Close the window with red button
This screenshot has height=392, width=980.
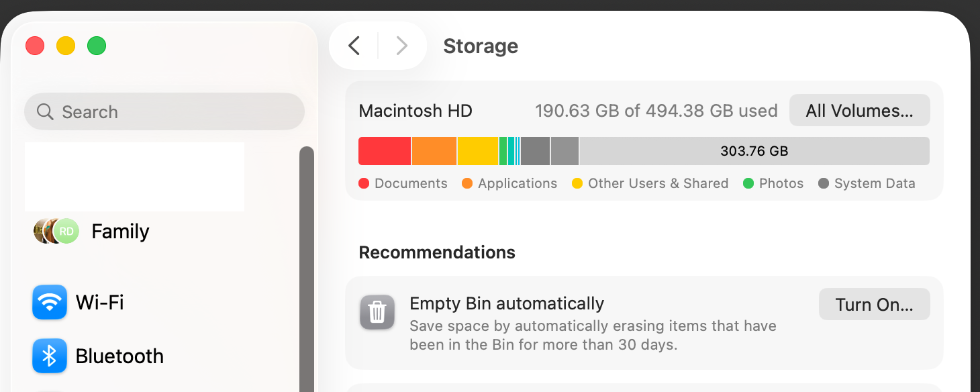(35, 46)
